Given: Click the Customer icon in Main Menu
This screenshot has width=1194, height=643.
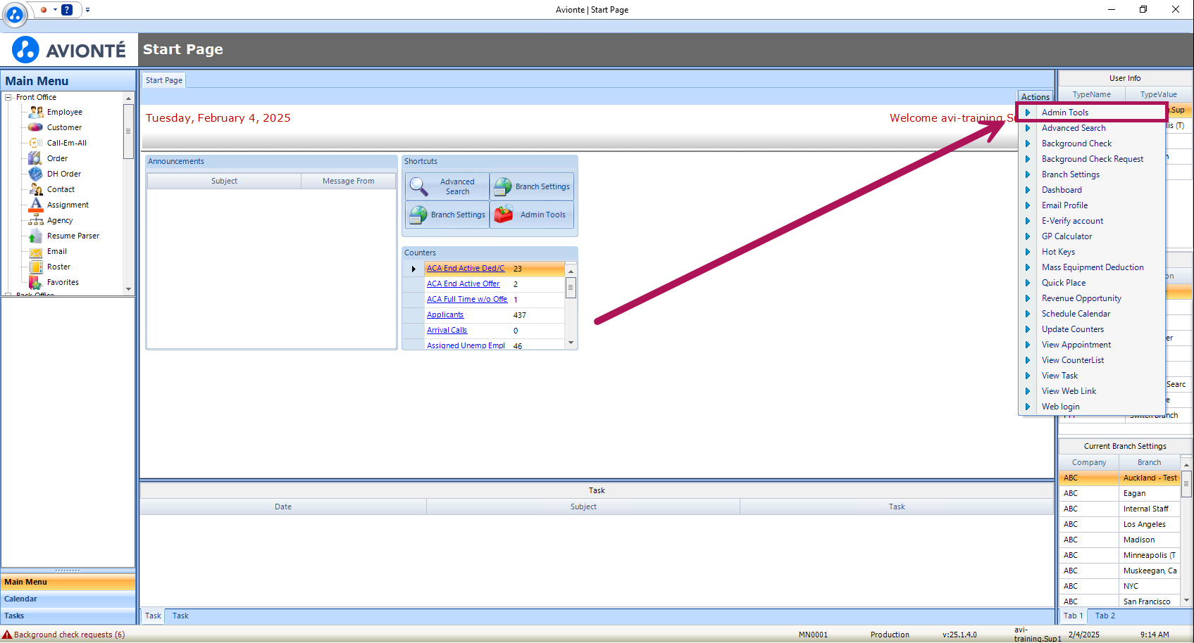Looking at the screenshot, I should pos(36,127).
